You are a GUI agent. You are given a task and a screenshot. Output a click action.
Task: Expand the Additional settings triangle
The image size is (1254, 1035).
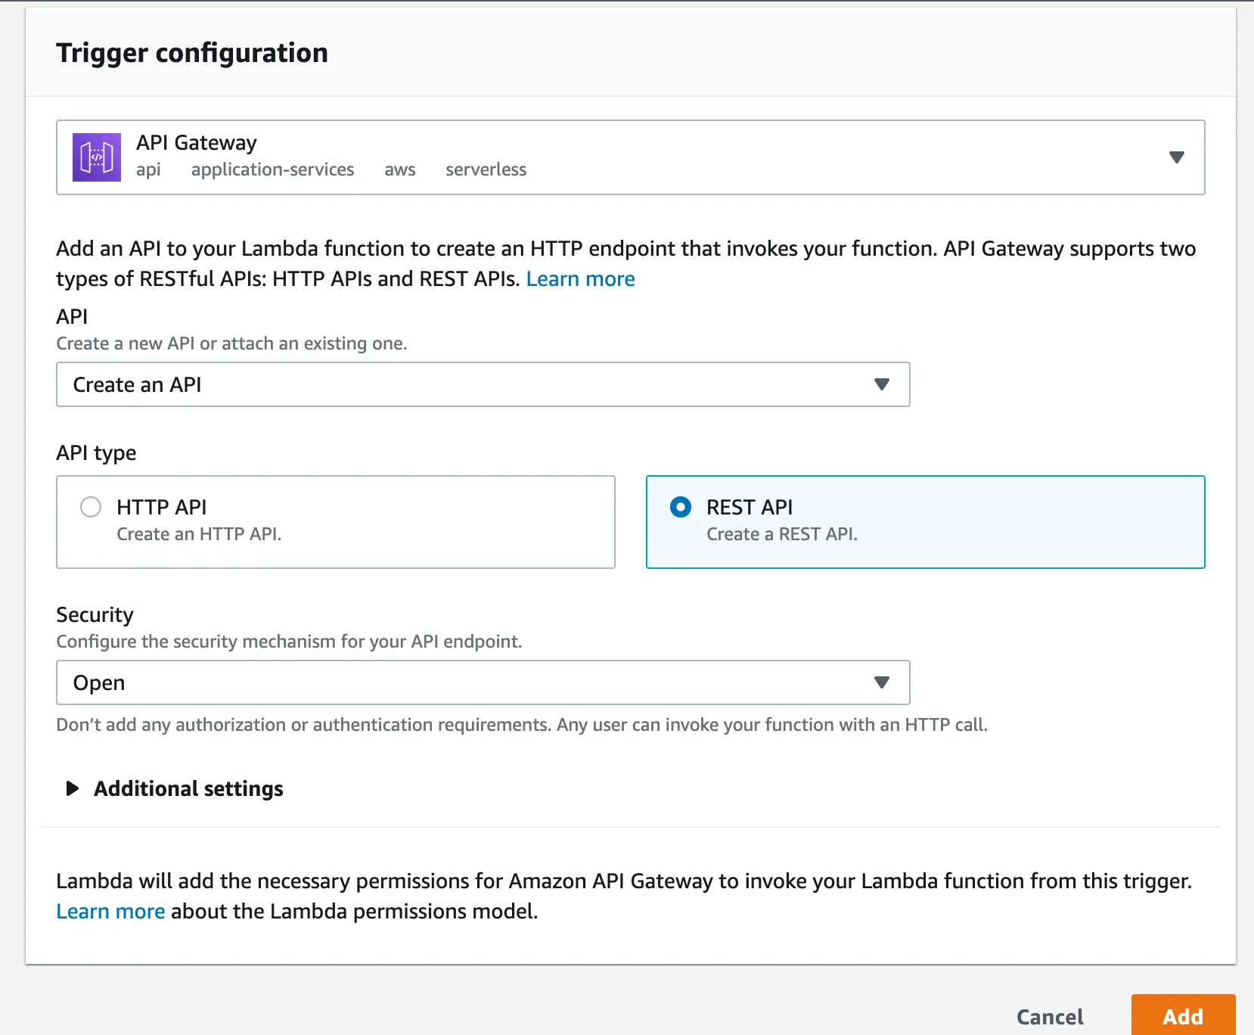click(x=73, y=788)
